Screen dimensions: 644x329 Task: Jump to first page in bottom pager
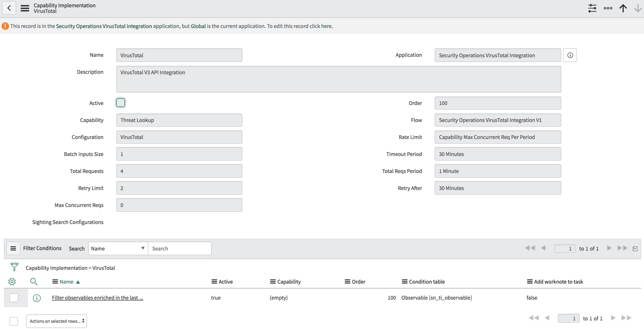(534, 318)
